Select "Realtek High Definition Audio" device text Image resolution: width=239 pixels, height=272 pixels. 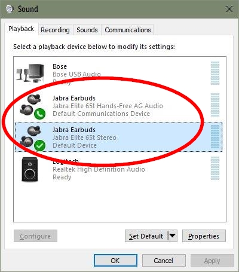99,169
